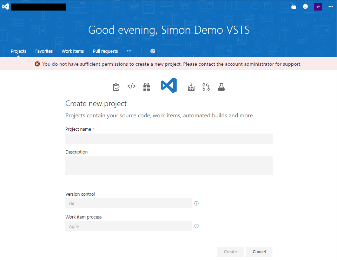
Task: Click the gift package icon
Action: pyautogui.click(x=147, y=87)
